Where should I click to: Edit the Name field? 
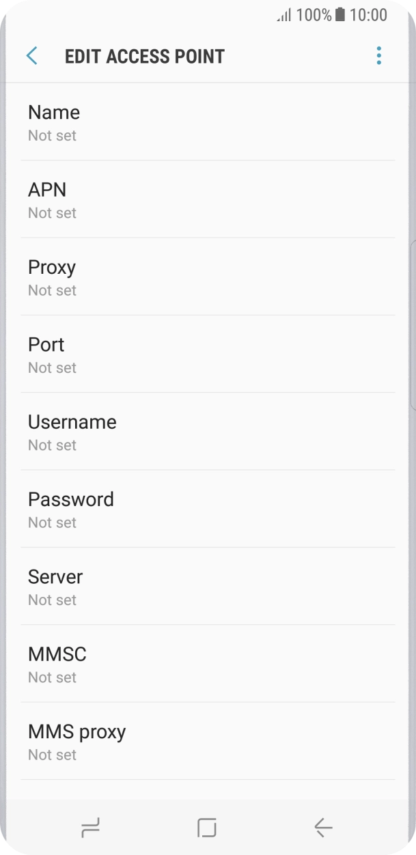click(x=208, y=122)
